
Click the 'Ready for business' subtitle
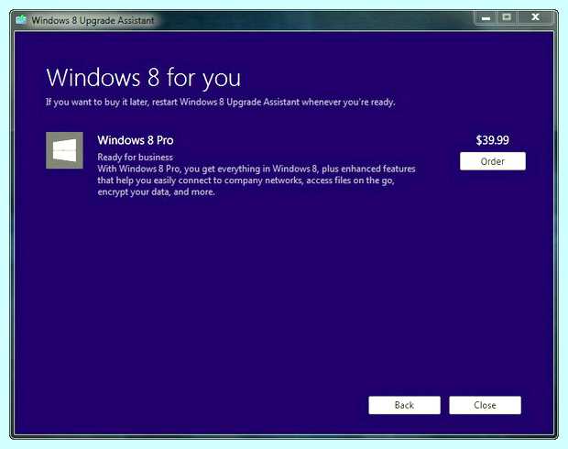tap(135, 158)
